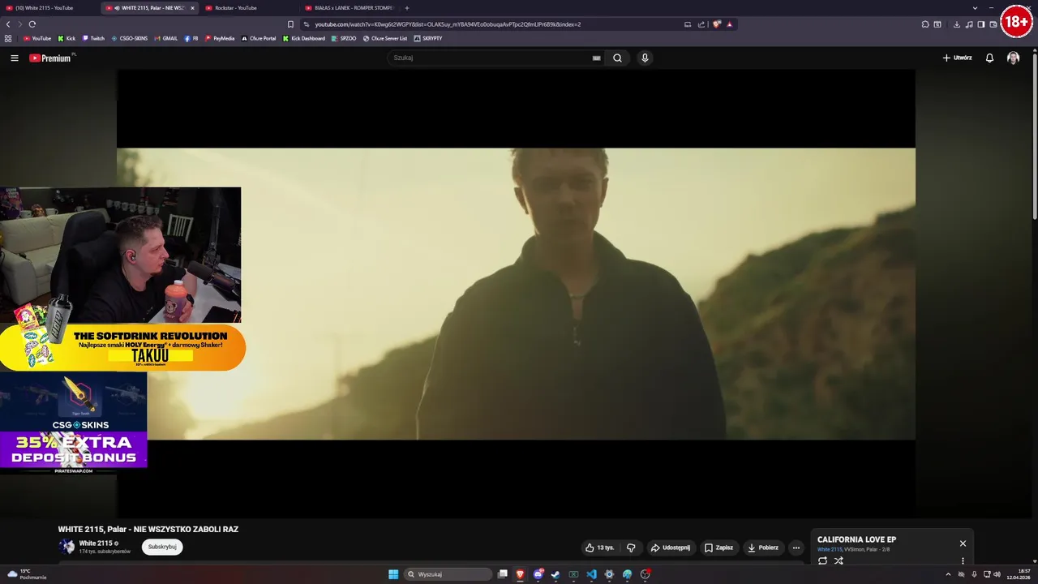The width and height of the screenshot is (1038, 584).
Task: Open the Windows Start menu
Action: click(393, 574)
